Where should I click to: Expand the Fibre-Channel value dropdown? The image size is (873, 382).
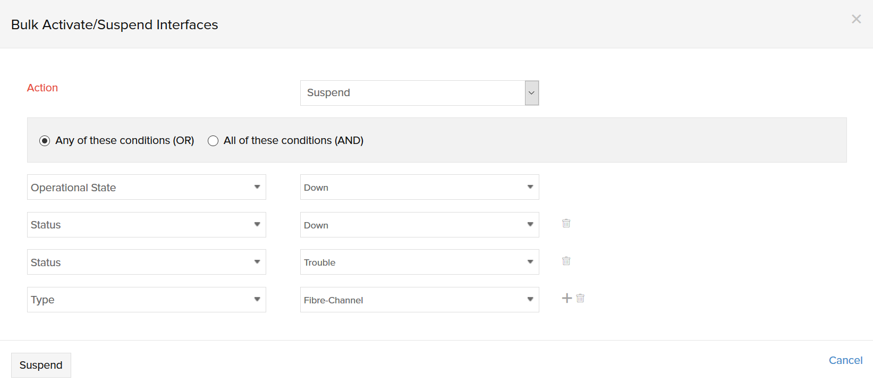419,300
